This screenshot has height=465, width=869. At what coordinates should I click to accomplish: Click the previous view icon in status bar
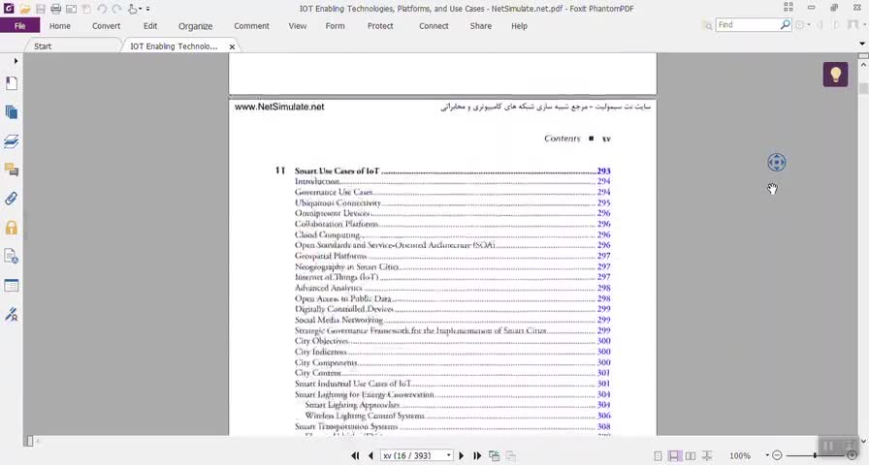[494, 455]
